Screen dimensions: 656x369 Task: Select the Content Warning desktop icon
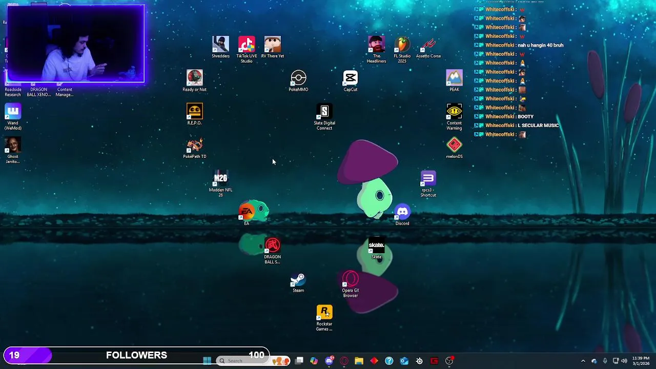point(454,117)
